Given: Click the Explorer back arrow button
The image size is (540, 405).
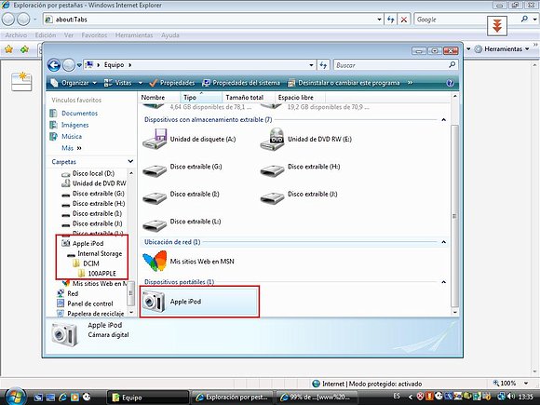Looking at the screenshot, I should pos(54,65).
